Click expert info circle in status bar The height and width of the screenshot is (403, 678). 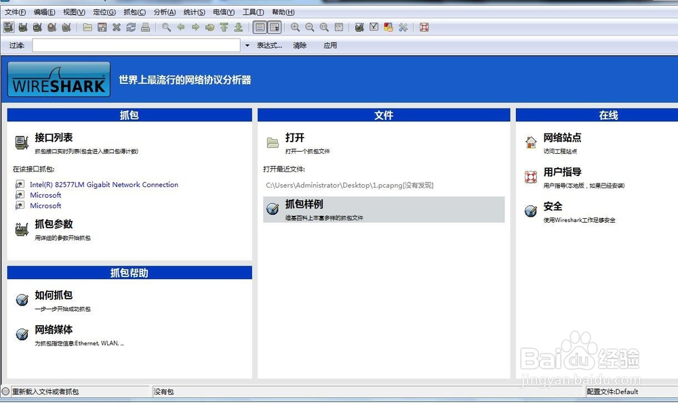click(x=5, y=391)
